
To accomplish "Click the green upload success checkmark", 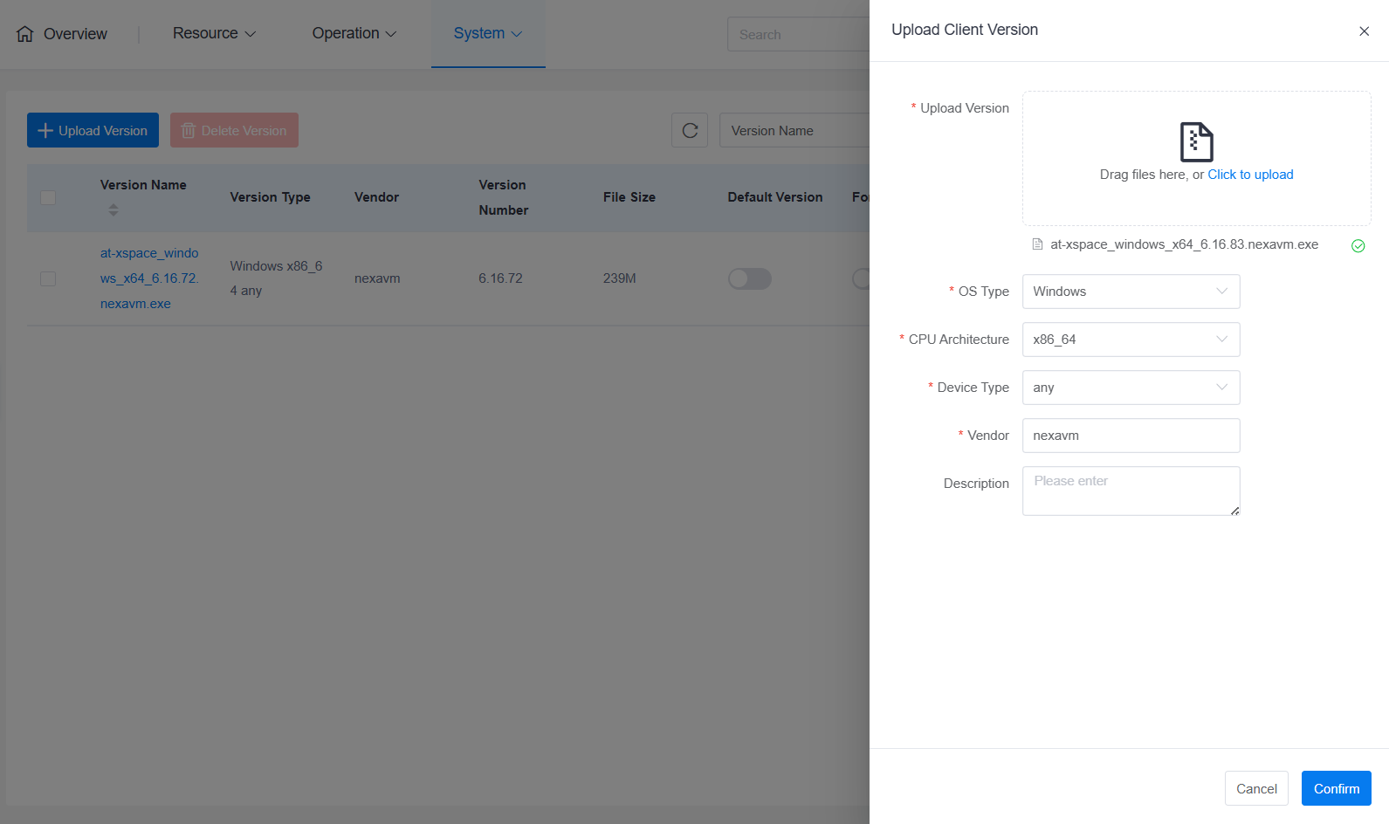I will click(x=1358, y=246).
